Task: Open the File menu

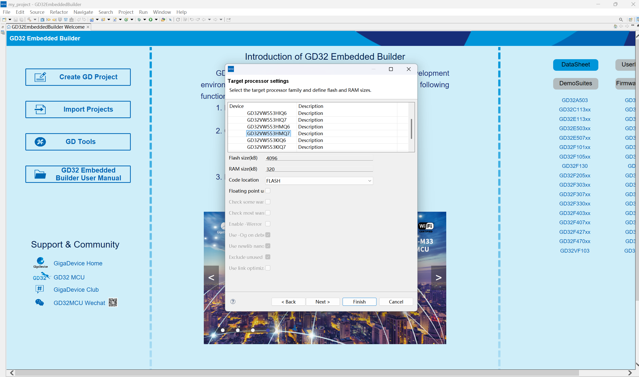Action: (6, 12)
